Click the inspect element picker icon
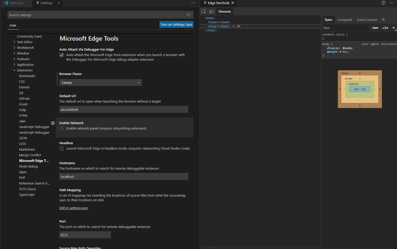 pyautogui.click(x=204, y=12)
